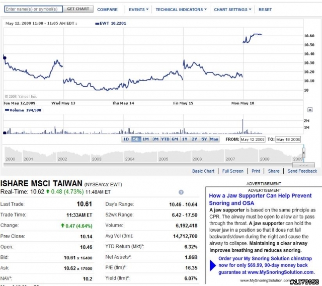Click the Fri May 15 axis label
Image resolution: width=322 pixels, height=286 pixels.
[x=183, y=103]
